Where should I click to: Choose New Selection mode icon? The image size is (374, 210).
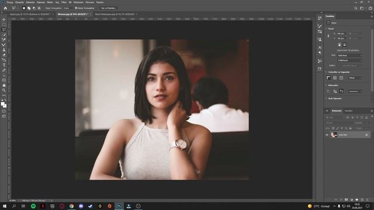point(24,8)
